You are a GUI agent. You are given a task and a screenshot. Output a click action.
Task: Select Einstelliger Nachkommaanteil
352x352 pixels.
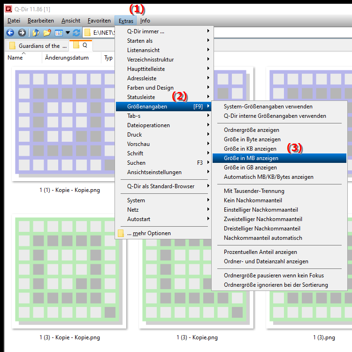click(279, 210)
